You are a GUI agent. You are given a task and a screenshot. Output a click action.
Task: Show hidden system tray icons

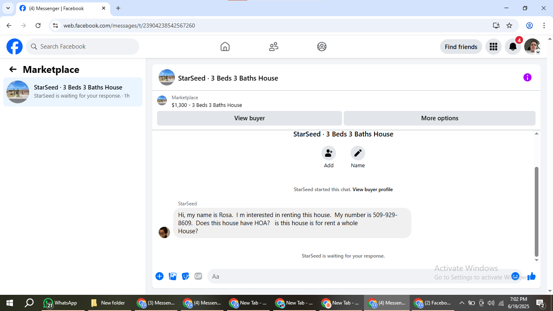pyautogui.click(x=462, y=303)
